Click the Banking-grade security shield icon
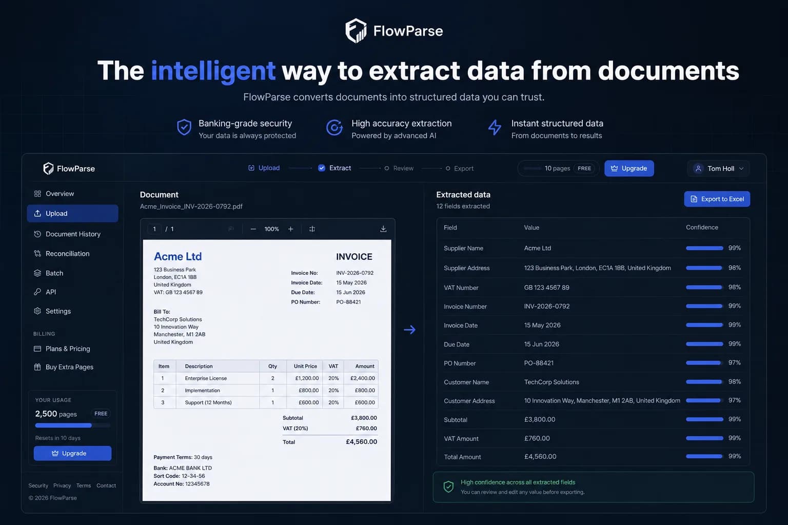The width and height of the screenshot is (788, 525). pos(184,127)
